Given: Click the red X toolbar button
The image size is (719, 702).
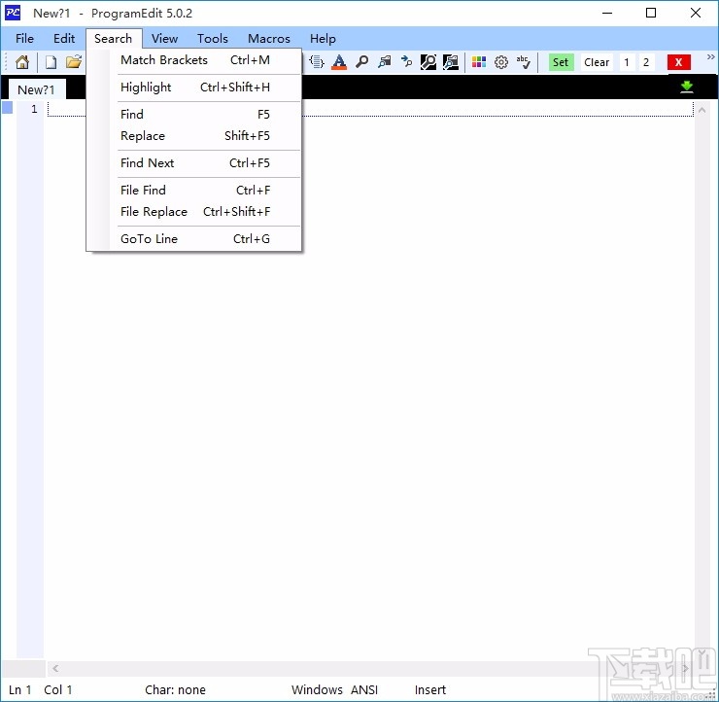Looking at the screenshot, I should click(x=678, y=62).
